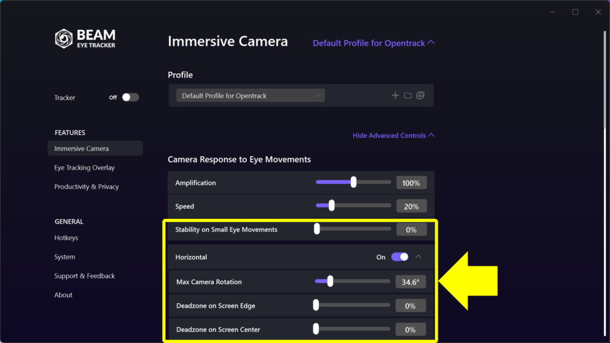Open Support & Feedback page
This screenshot has width=610, height=343.
click(85, 276)
